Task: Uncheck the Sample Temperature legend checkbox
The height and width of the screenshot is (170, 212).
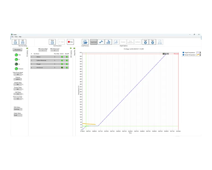Action: coord(183,55)
